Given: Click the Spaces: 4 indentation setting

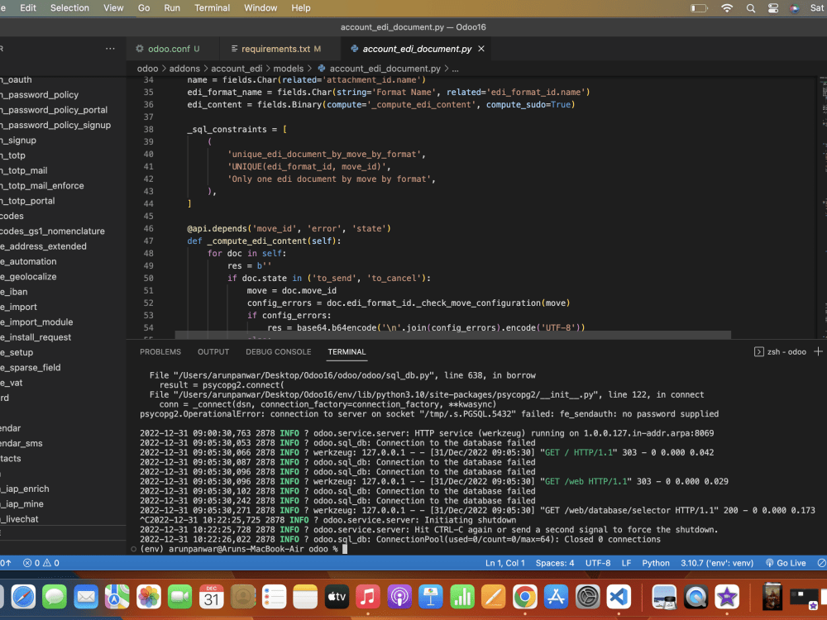Looking at the screenshot, I should coord(554,563).
